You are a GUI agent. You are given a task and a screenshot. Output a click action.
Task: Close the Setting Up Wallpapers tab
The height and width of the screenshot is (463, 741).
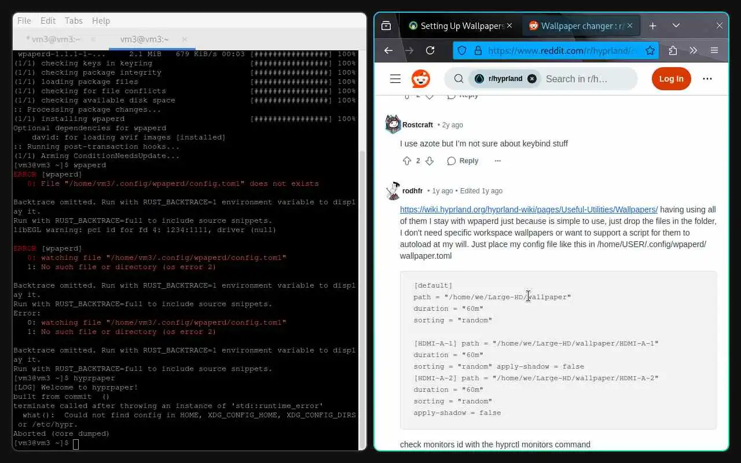pyautogui.click(x=509, y=25)
